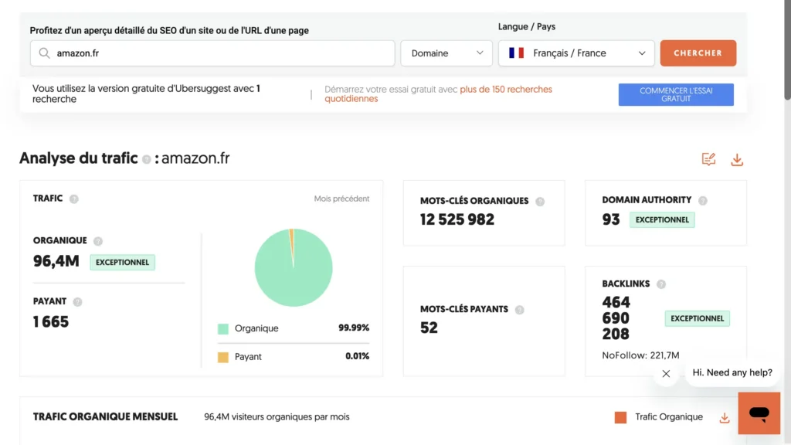
Task: Click the question mark next to MOTS-CLÉS PAYANTS
Action: 521,308
